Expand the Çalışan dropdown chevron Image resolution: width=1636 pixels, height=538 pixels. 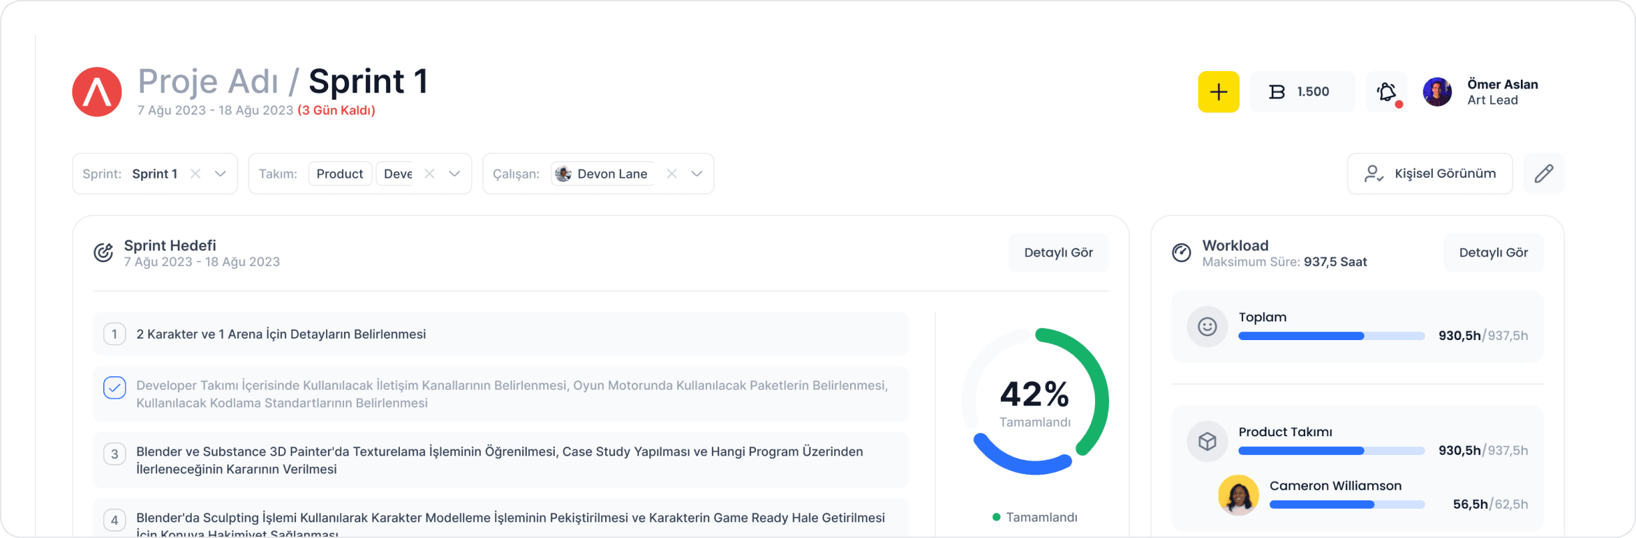tap(697, 174)
